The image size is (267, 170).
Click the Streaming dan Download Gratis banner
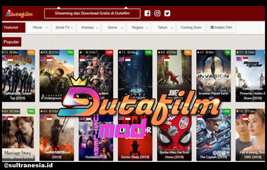click(x=92, y=13)
